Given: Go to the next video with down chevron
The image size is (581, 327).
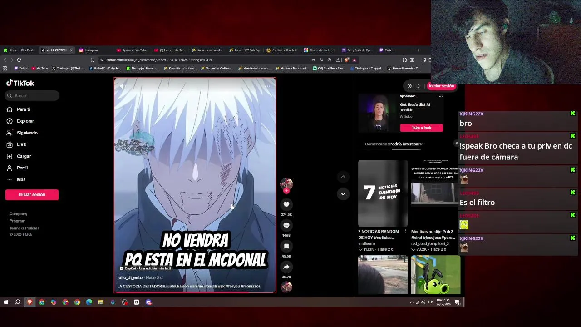Looking at the screenshot, I should point(343,194).
